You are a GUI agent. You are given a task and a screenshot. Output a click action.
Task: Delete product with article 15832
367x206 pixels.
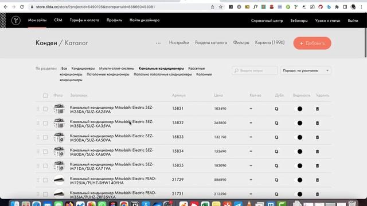click(317, 123)
